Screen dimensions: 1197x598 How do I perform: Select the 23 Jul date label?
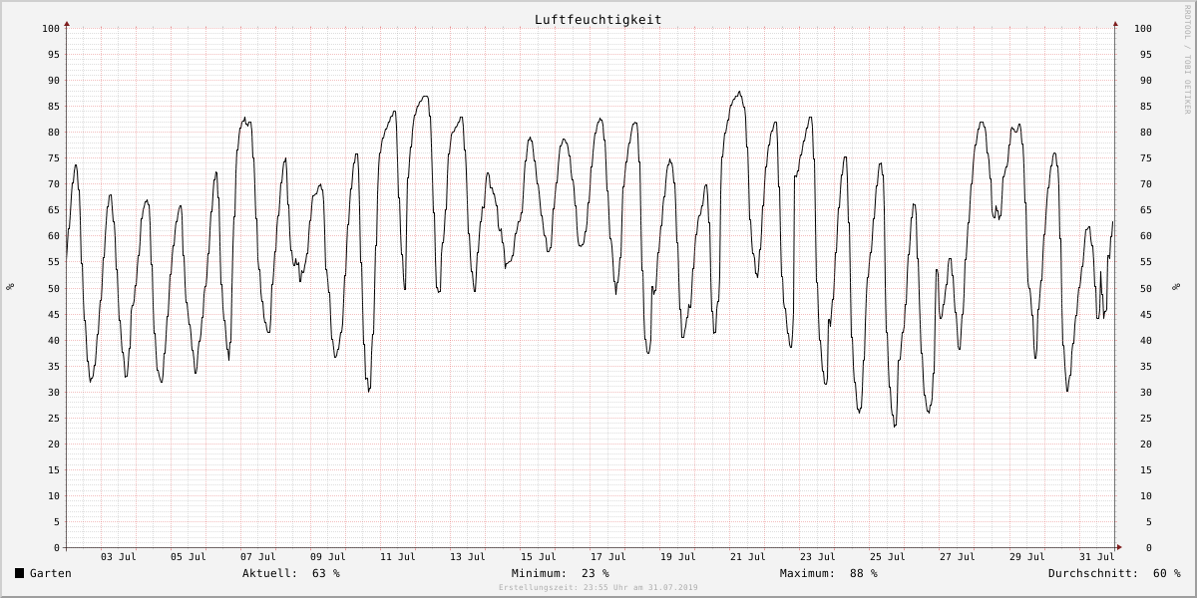point(818,556)
